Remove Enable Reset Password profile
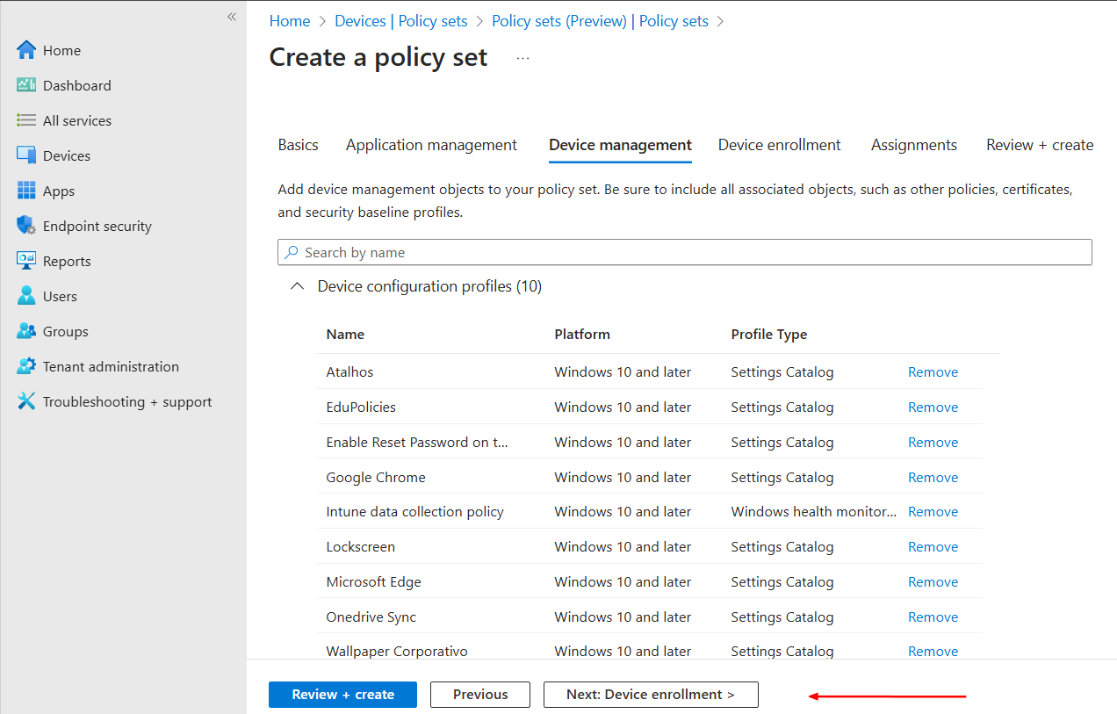1117x714 pixels. pos(933,443)
